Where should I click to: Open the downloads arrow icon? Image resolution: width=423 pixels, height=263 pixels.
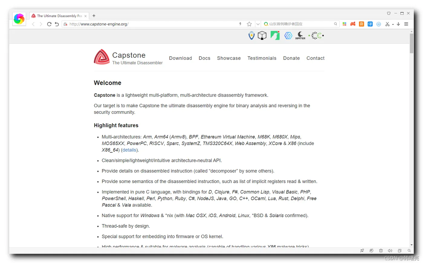tap(398, 24)
